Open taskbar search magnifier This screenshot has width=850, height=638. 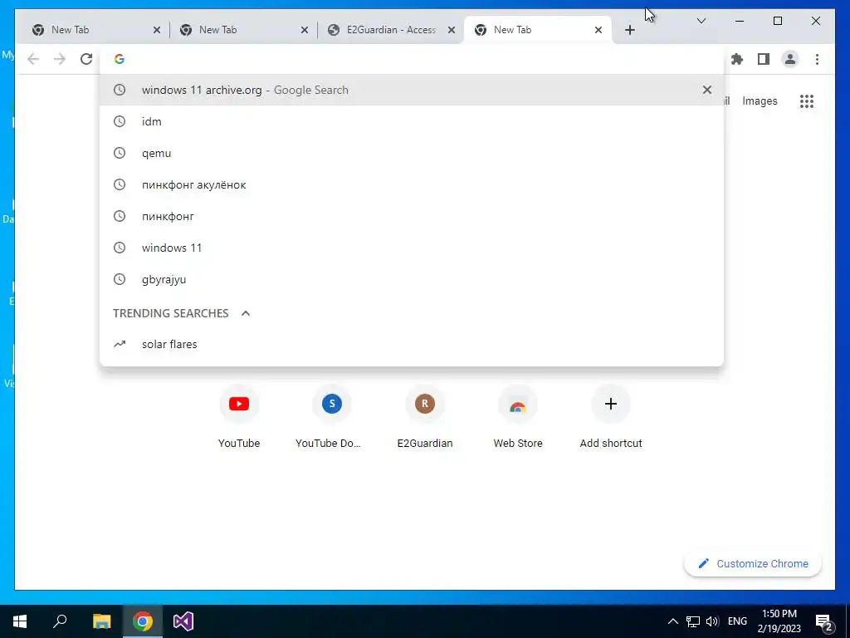point(60,621)
